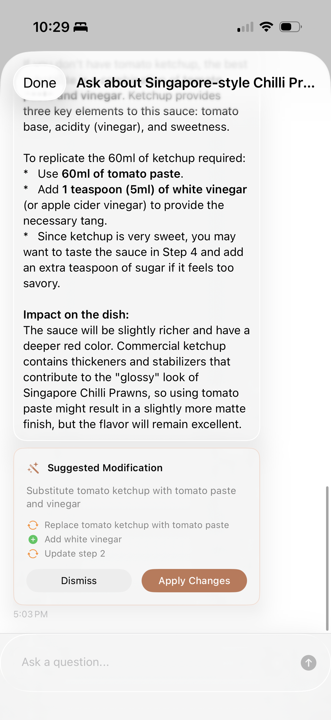Tap the magic wand Suggested Modification icon
This screenshot has width=331, height=720.
(x=33, y=468)
